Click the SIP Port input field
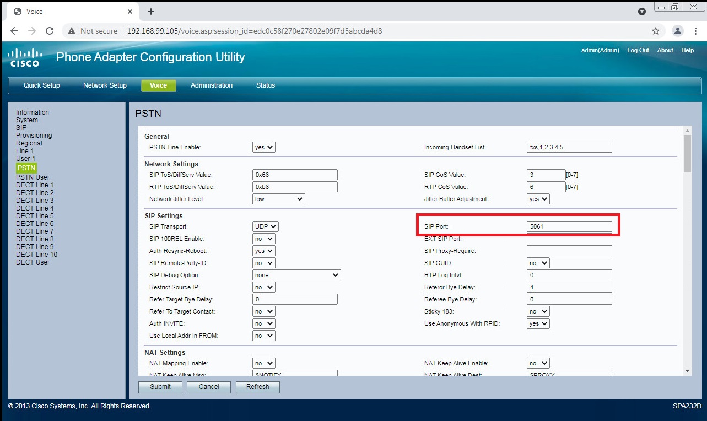Viewport: 707px width, 421px height. tap(569, 226)
